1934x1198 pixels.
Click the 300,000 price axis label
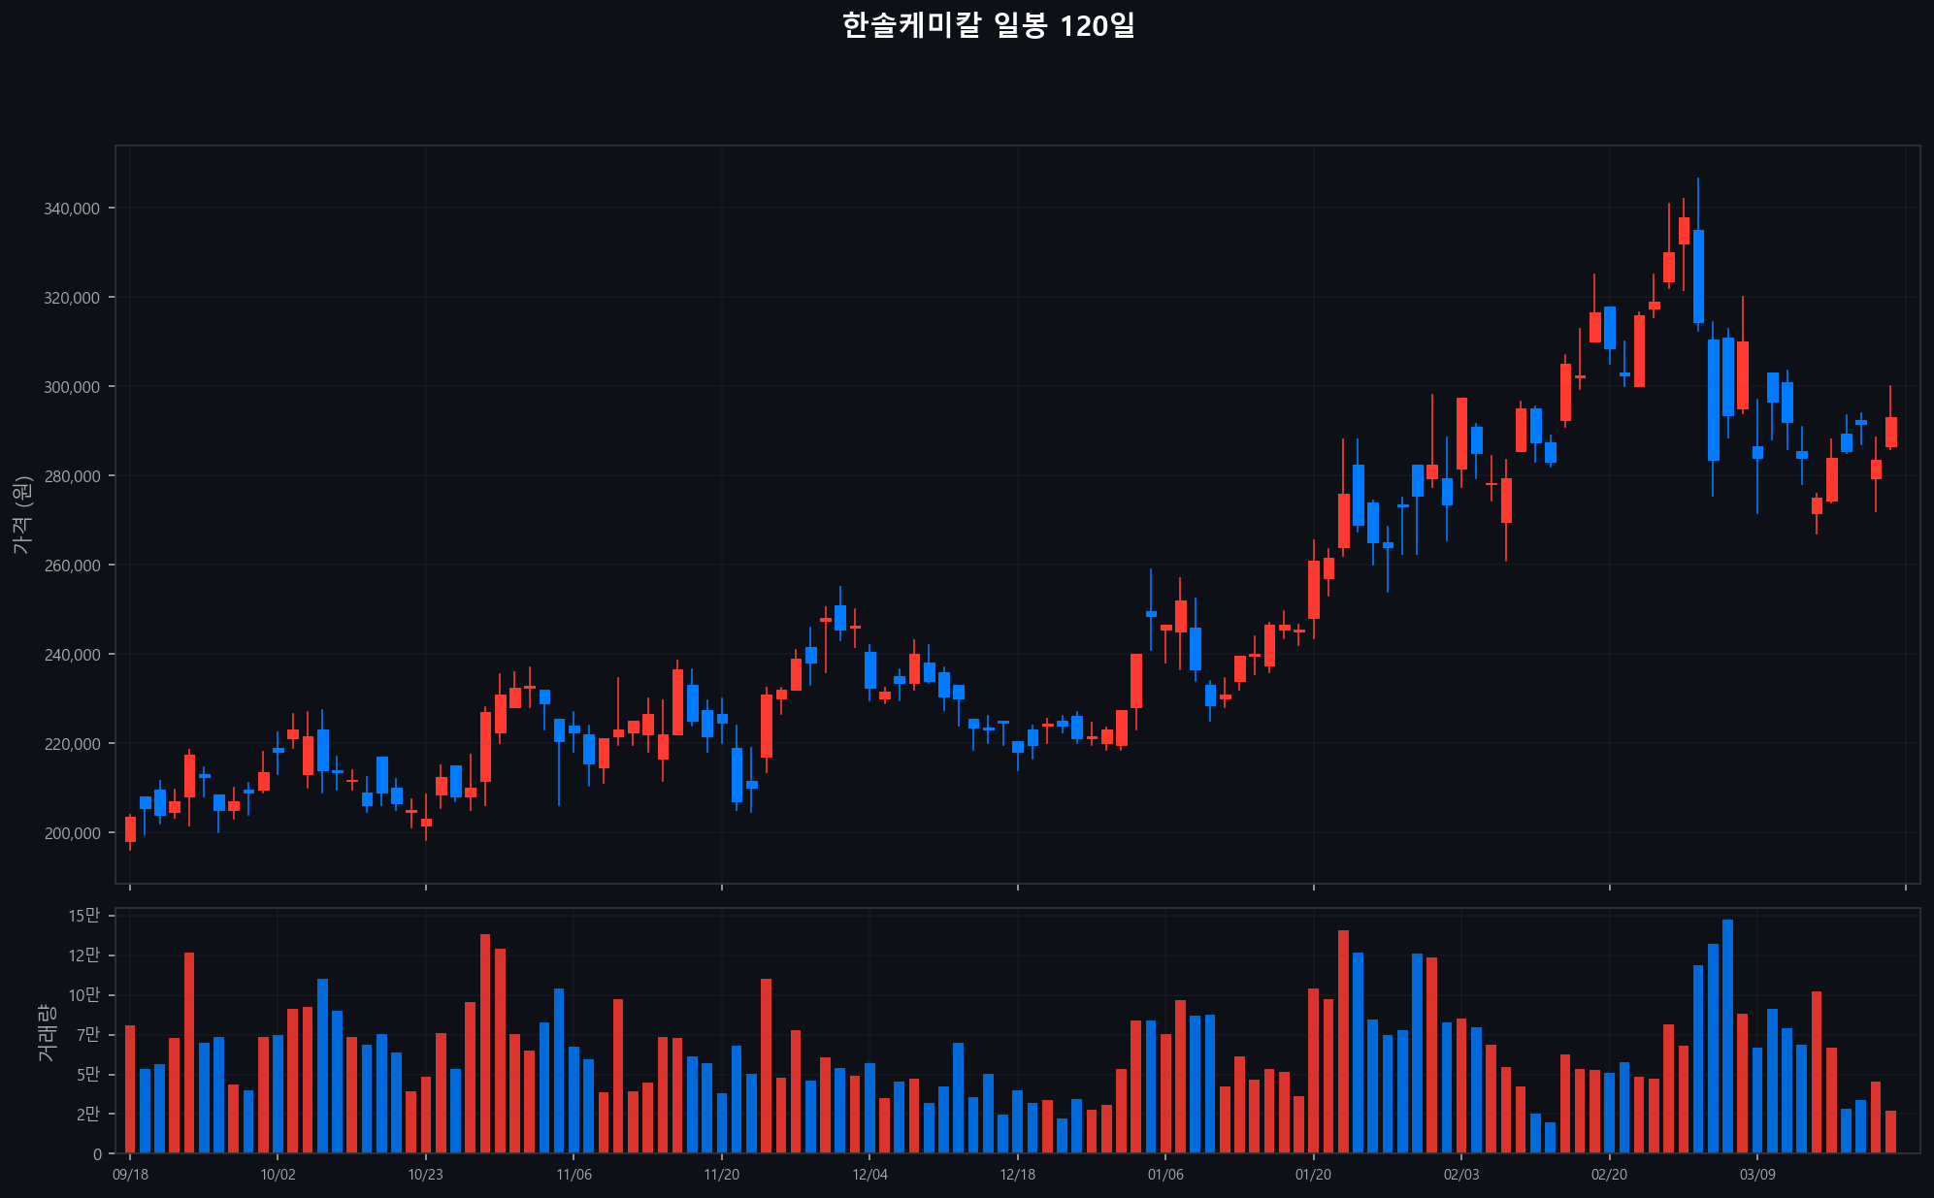tap(72, 387)
